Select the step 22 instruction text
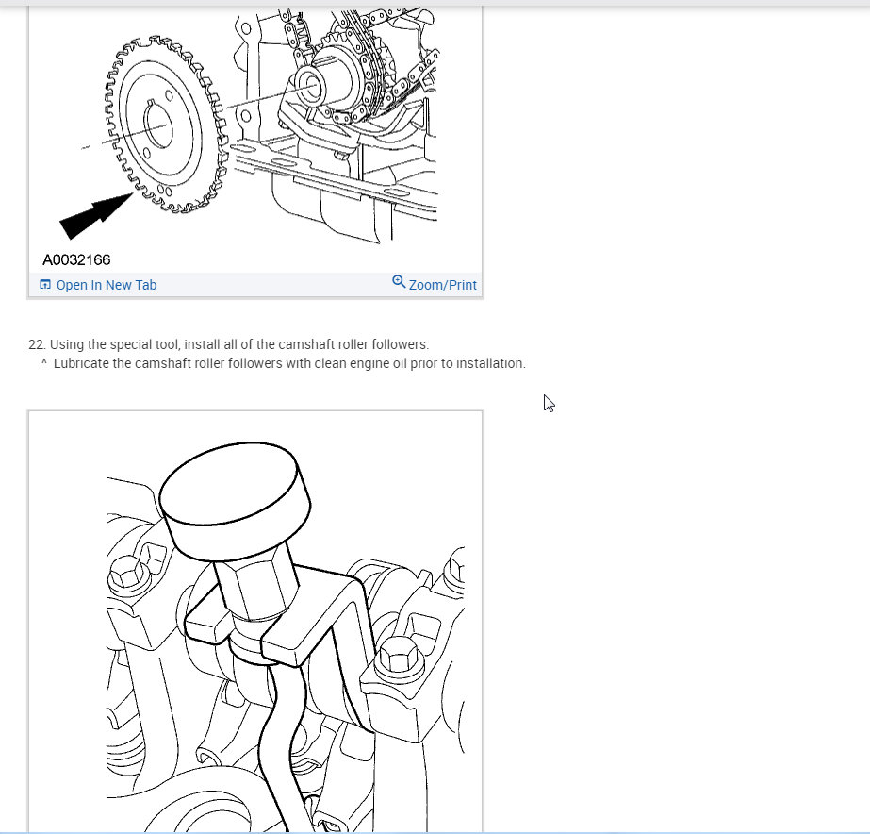Screen dimensions: 870x834 tap(229, 344)
